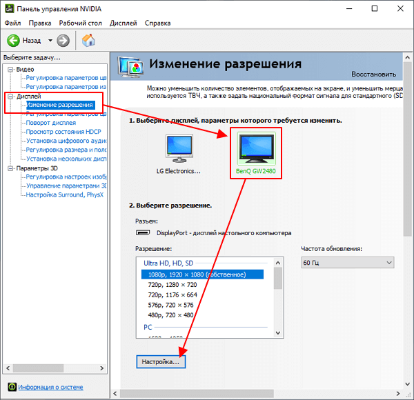Collapse the Параметры 3D tree section

point(10,168)
